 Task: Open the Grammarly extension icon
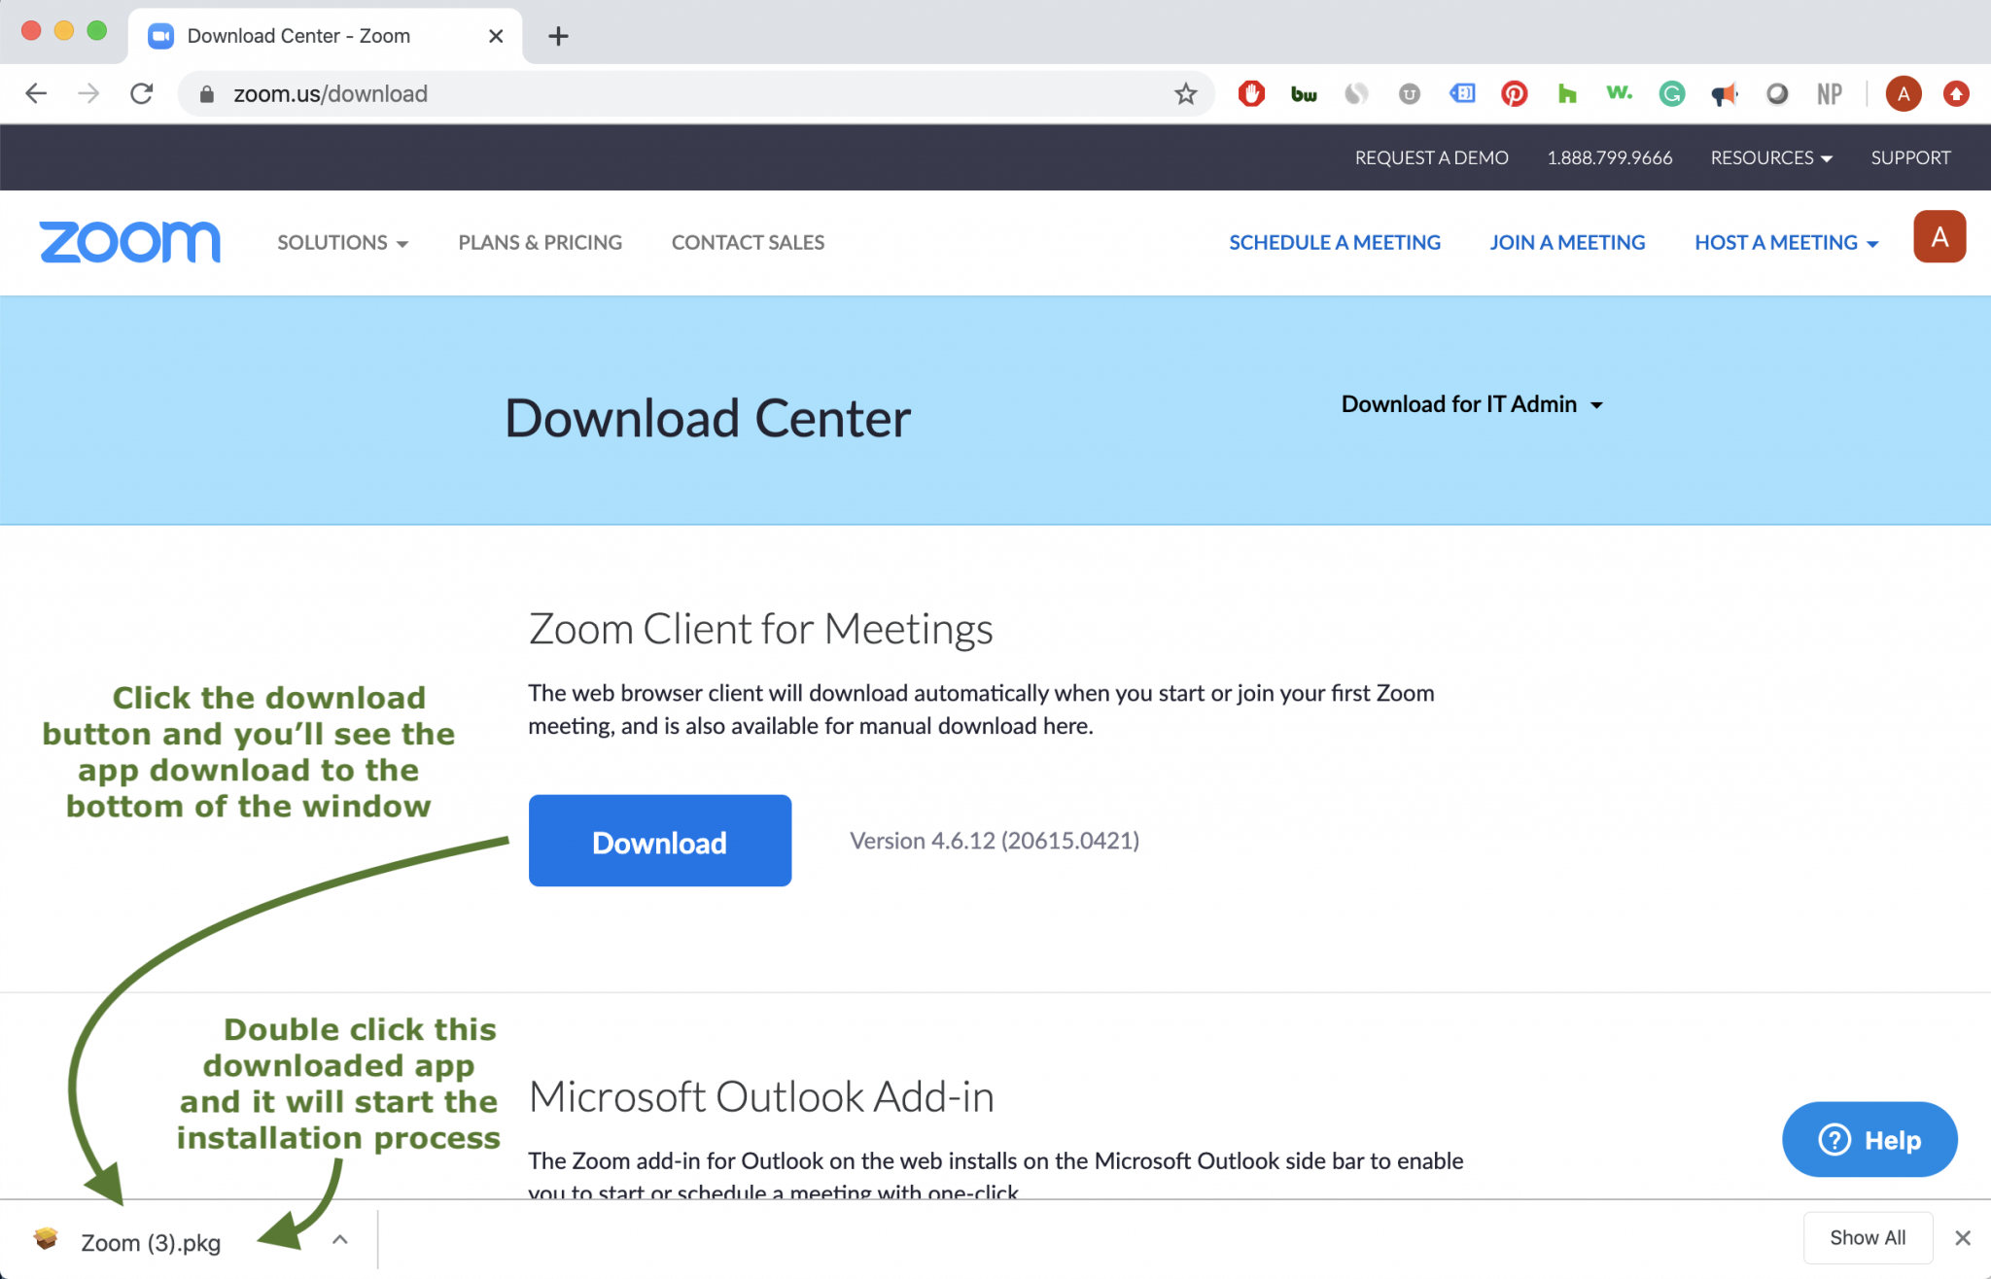click(1671, 94)
